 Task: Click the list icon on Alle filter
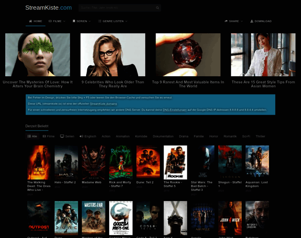(29, 136)
